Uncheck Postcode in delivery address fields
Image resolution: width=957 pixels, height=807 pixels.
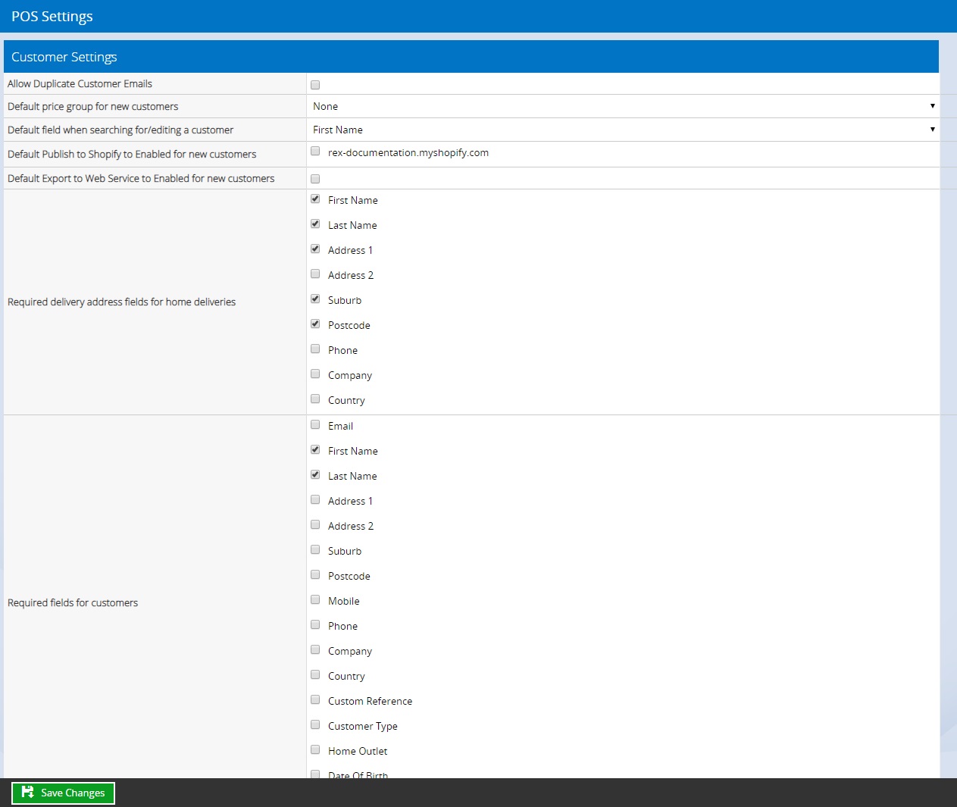coord(315,324)
